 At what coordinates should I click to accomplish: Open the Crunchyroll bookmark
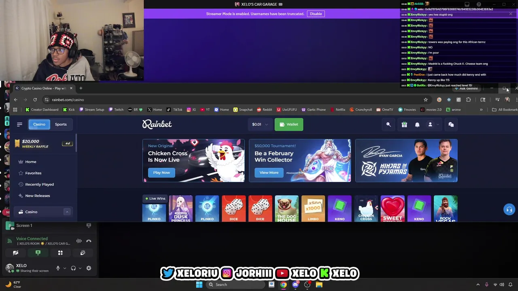click(360, 110)
